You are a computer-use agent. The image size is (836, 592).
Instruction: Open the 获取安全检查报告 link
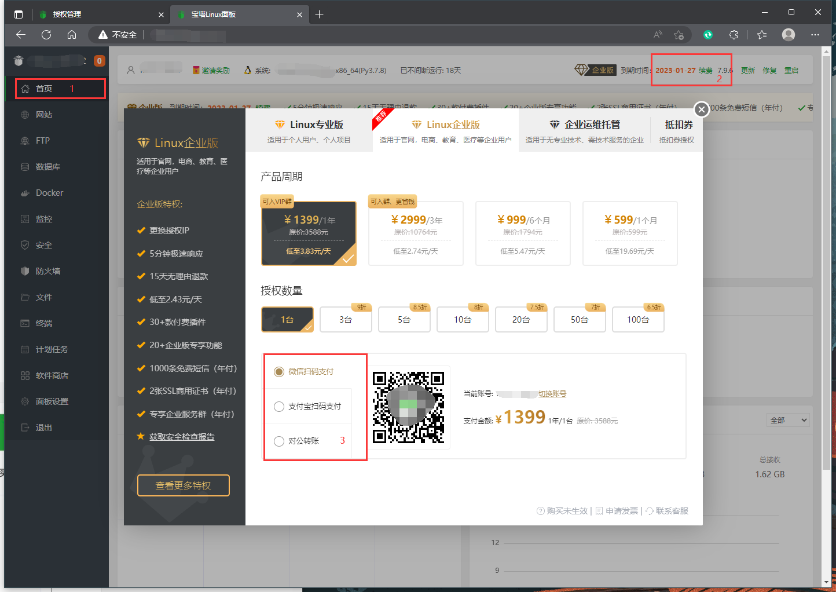182,437
